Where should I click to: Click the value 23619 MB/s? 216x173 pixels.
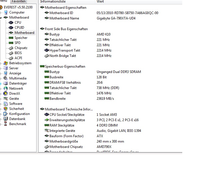tap(105, 99)
